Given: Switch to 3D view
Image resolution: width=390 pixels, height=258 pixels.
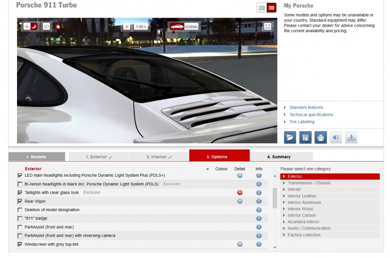Looking at the screenshot, I should 272,8.
